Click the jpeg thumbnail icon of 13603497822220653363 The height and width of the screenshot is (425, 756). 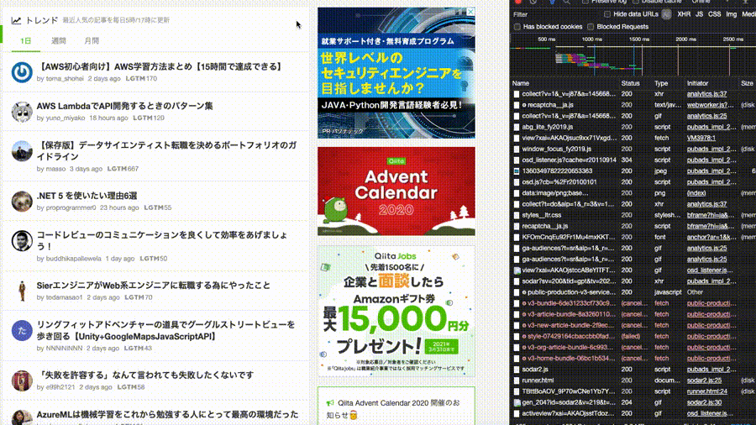click(517, 171)
